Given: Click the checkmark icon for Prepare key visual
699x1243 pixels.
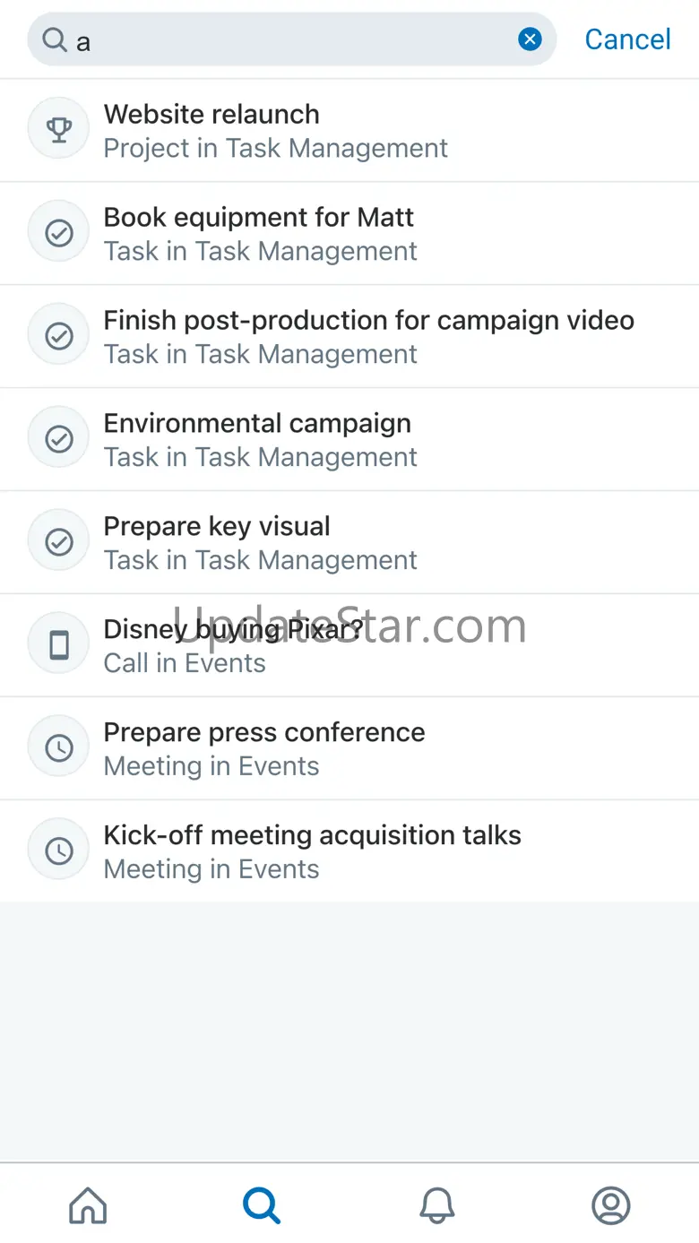Looking at the screenshot, I should click(59, 542).
